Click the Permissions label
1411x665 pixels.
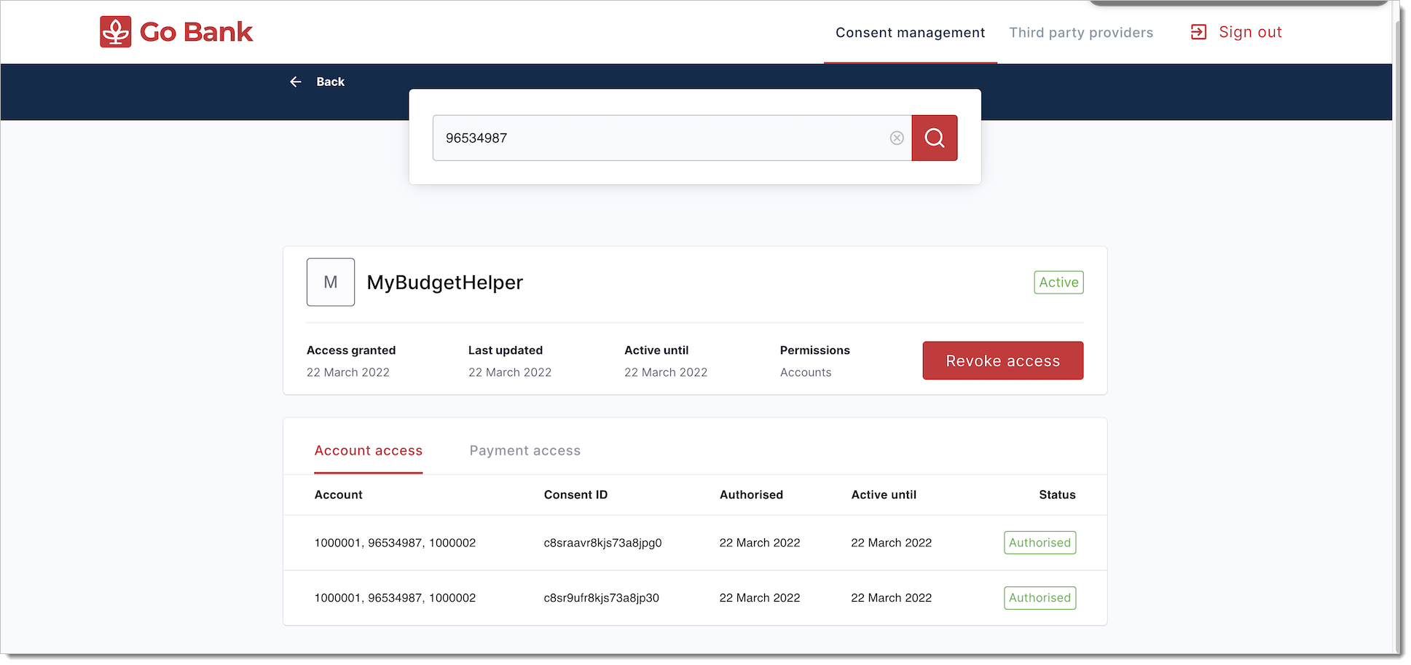(815, 350)
